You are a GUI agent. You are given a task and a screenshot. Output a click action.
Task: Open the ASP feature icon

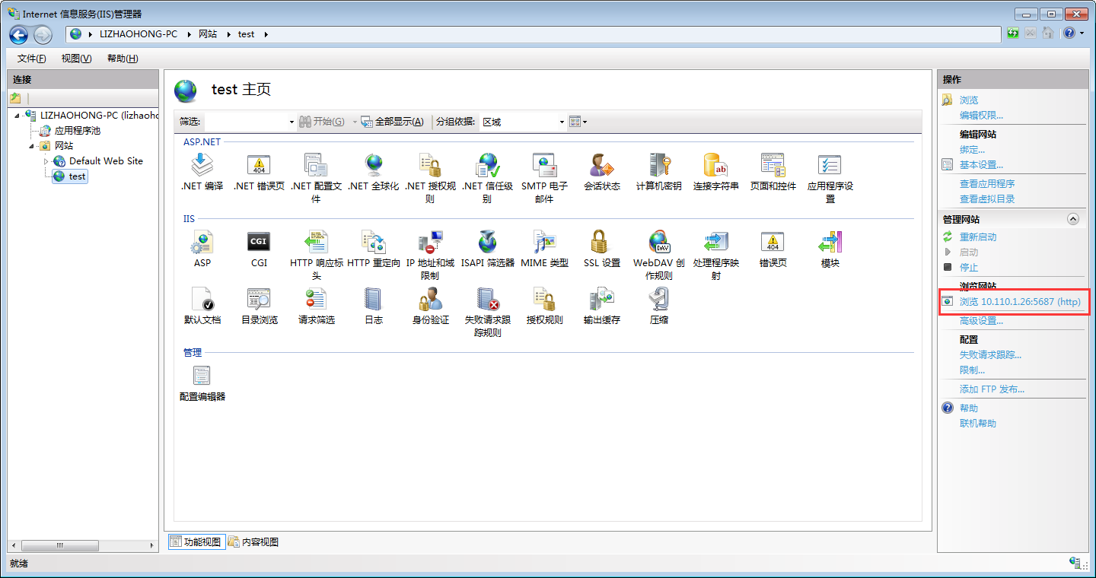[202, 242]
